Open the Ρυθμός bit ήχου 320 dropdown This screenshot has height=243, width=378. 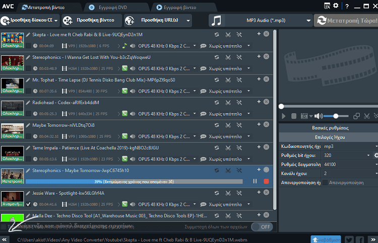pos(368,155)
